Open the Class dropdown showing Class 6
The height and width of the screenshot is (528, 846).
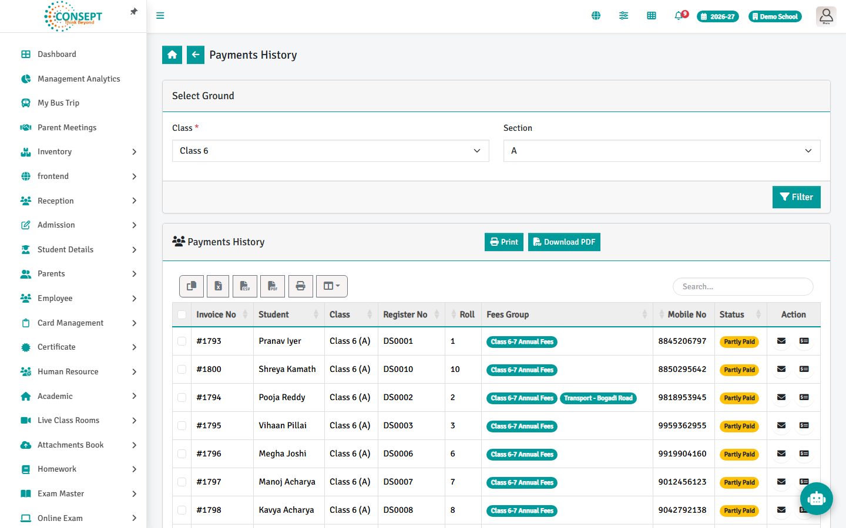point(330,151)
